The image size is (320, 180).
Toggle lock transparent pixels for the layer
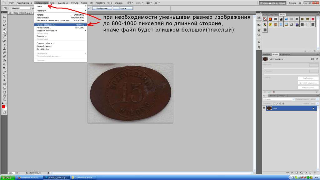point(274,103)
